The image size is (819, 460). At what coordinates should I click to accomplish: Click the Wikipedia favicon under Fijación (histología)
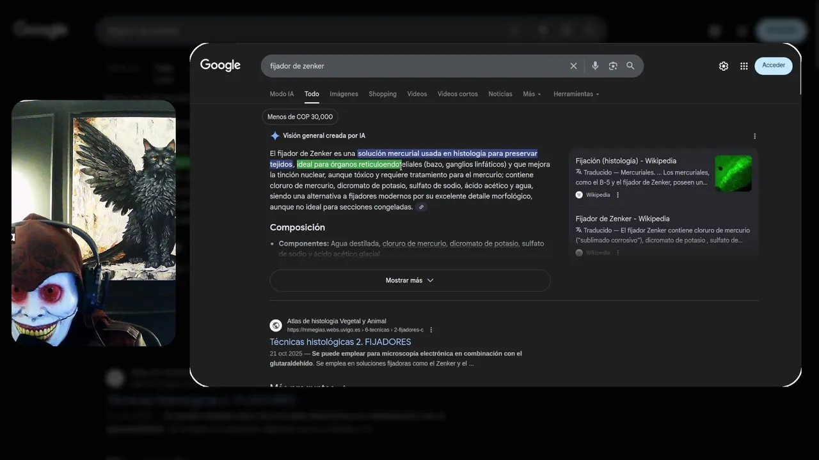pyautogui.click(x=579, y=195)
